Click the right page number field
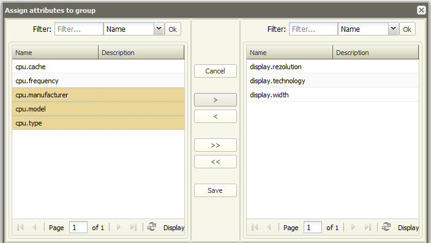Image resolution: width=431 pixels, height=243 pixels. [x=312, y=227]
